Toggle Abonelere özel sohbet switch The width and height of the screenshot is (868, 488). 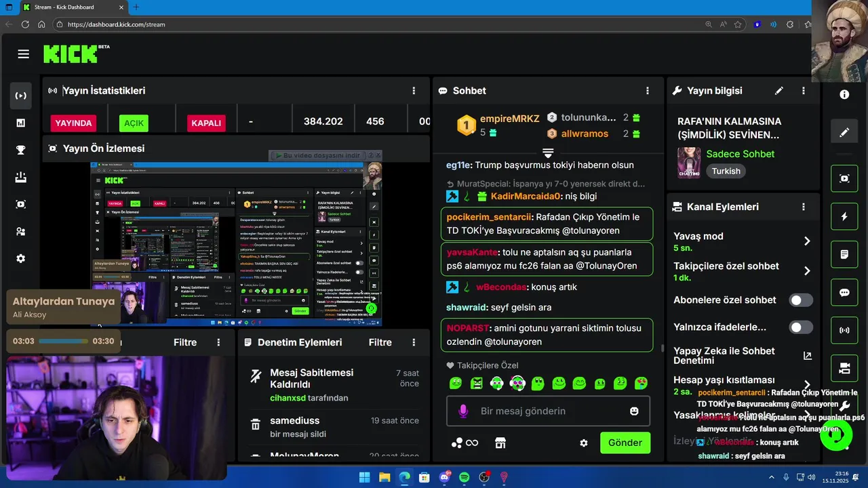[800, 300]
